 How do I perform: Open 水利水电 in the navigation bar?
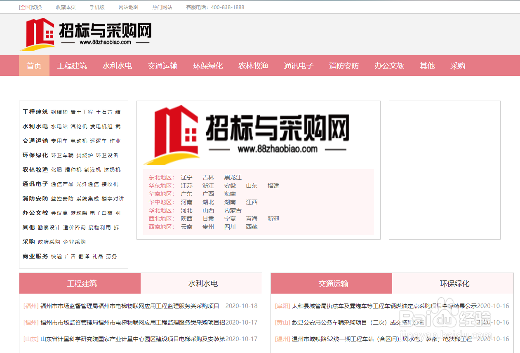pyautogui.click(x=117, y=66)
